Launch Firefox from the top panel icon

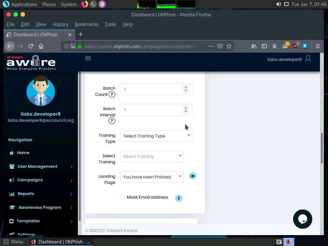click(85, 4)
